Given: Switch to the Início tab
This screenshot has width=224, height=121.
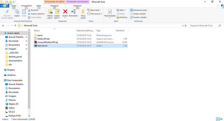Looking at the screenshot, I should (14, 6).
